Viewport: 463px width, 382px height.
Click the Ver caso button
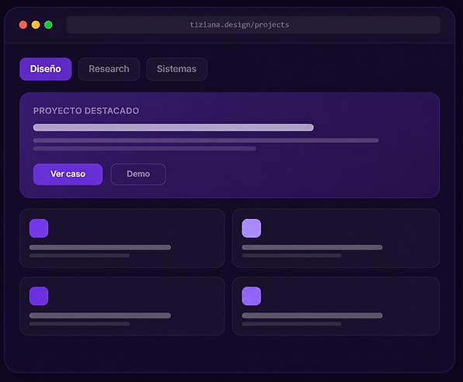68,174
